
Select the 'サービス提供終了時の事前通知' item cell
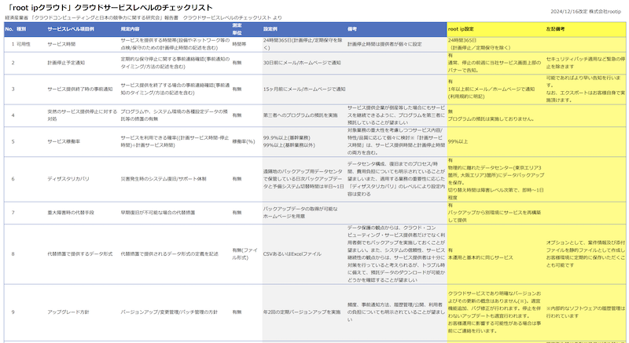[80, 89]
